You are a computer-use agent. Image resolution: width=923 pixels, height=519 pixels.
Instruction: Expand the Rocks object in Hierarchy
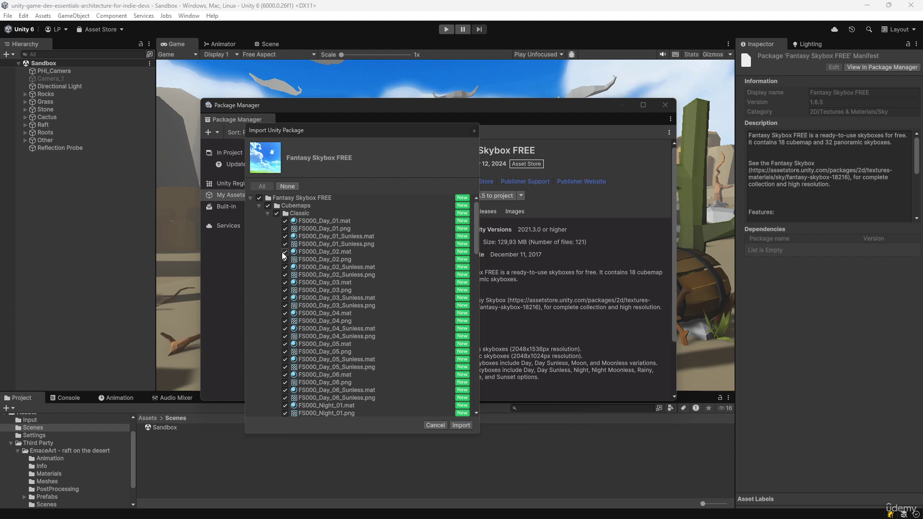click(x=25, y=94)
